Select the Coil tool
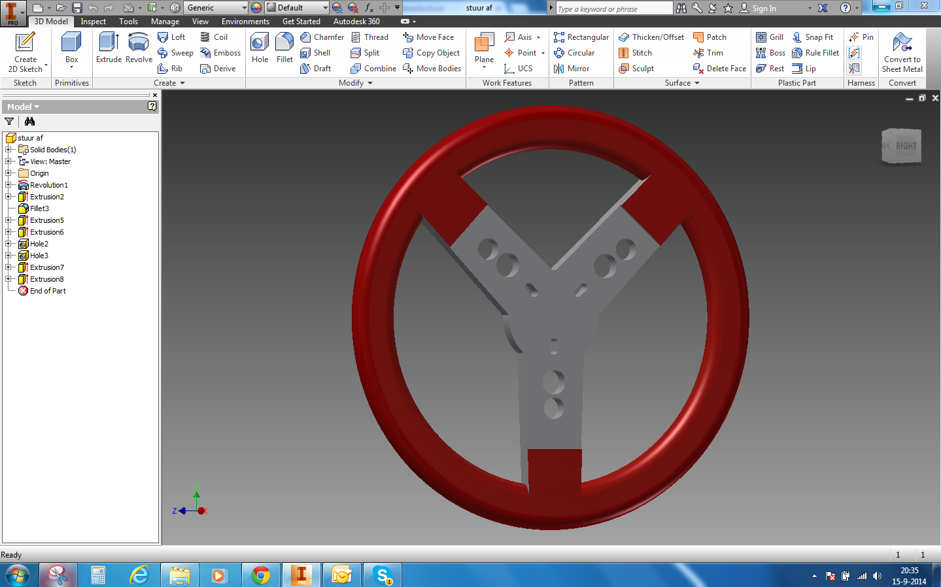The image size is (941, 587). pos(214,37)
